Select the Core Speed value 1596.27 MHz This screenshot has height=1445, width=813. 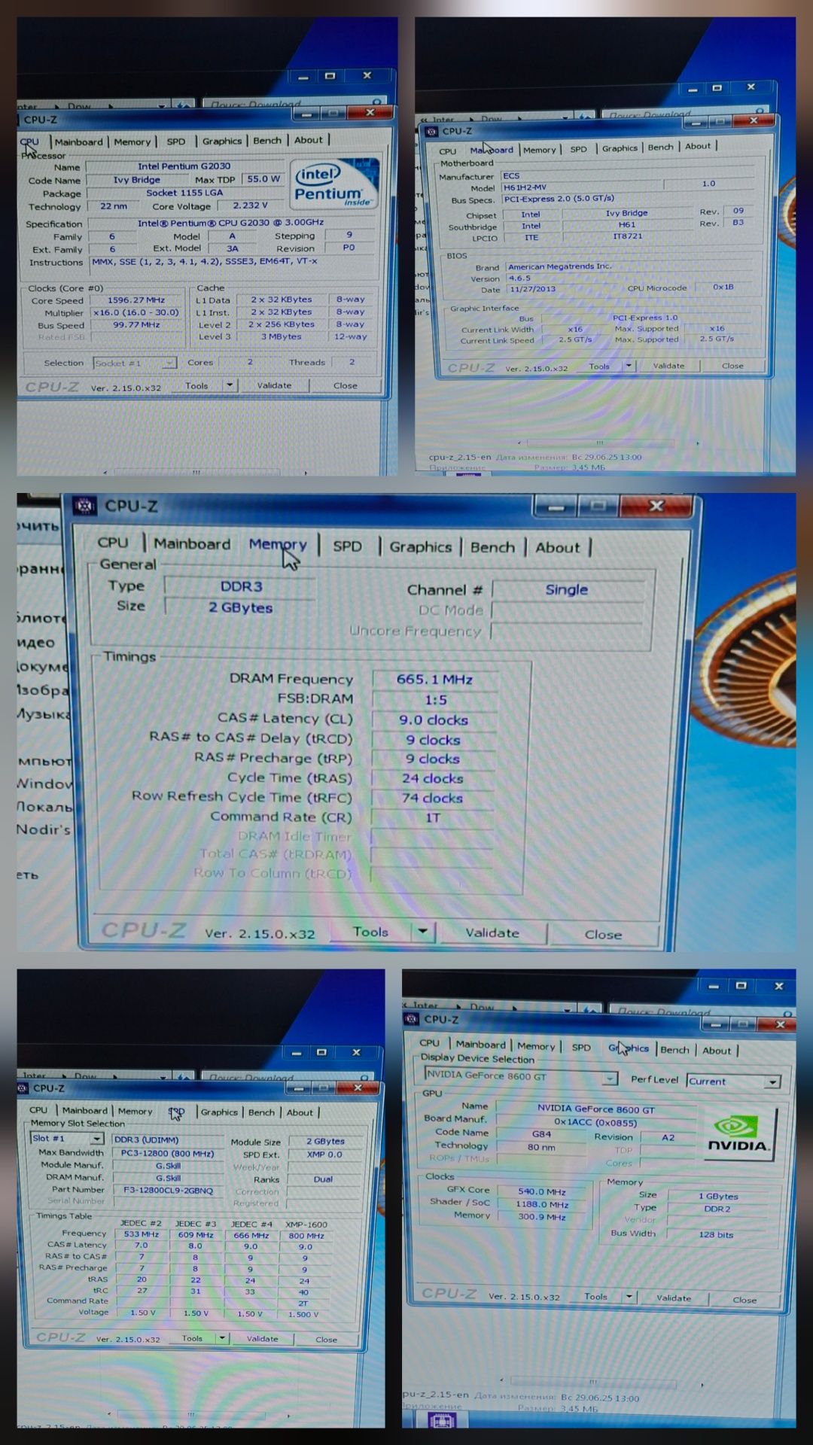(x=136, y=300)
